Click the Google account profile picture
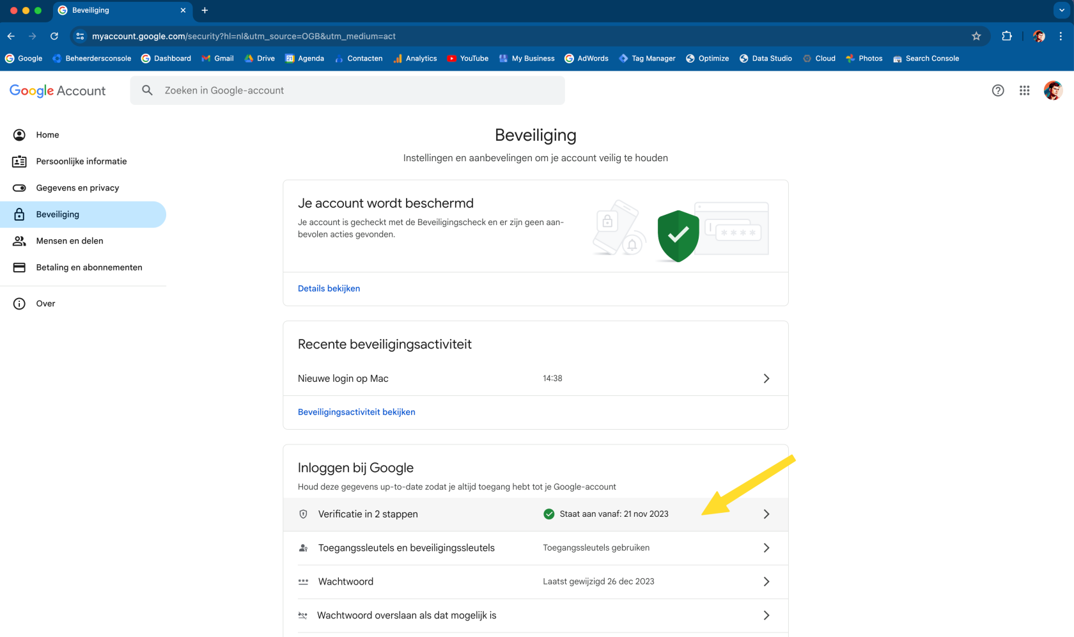Viewport: 1074px width, 637px height. (1053, 91)
